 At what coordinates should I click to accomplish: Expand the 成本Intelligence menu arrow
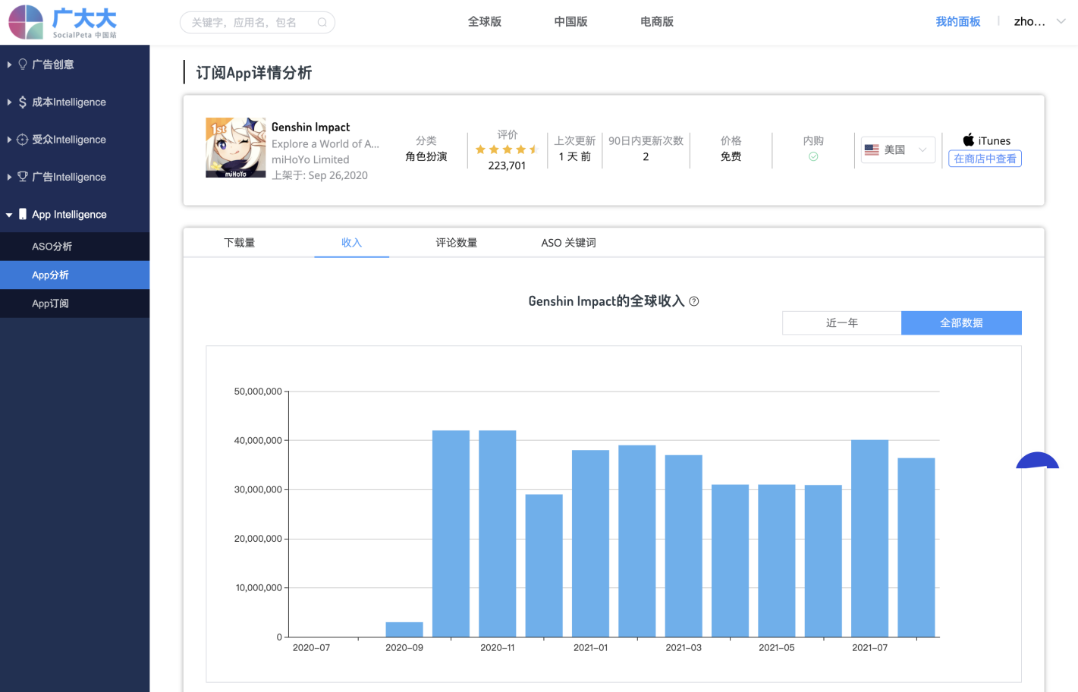pos(9,102)
